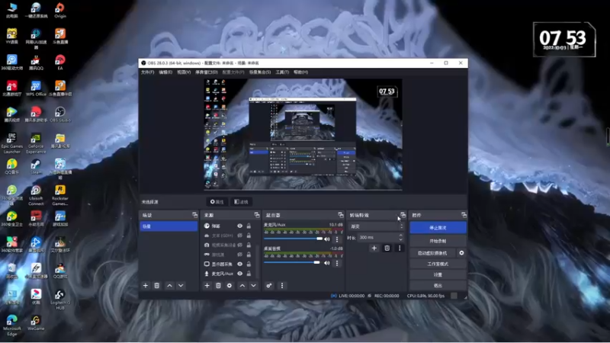Screen dimensions: 610x343
Task: Hide the display capture source via its eye icon
Action: click(x=240, y=264)
